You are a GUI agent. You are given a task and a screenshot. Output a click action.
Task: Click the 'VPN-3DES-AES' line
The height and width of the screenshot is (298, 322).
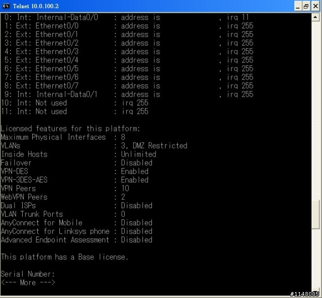coord(74,180)
